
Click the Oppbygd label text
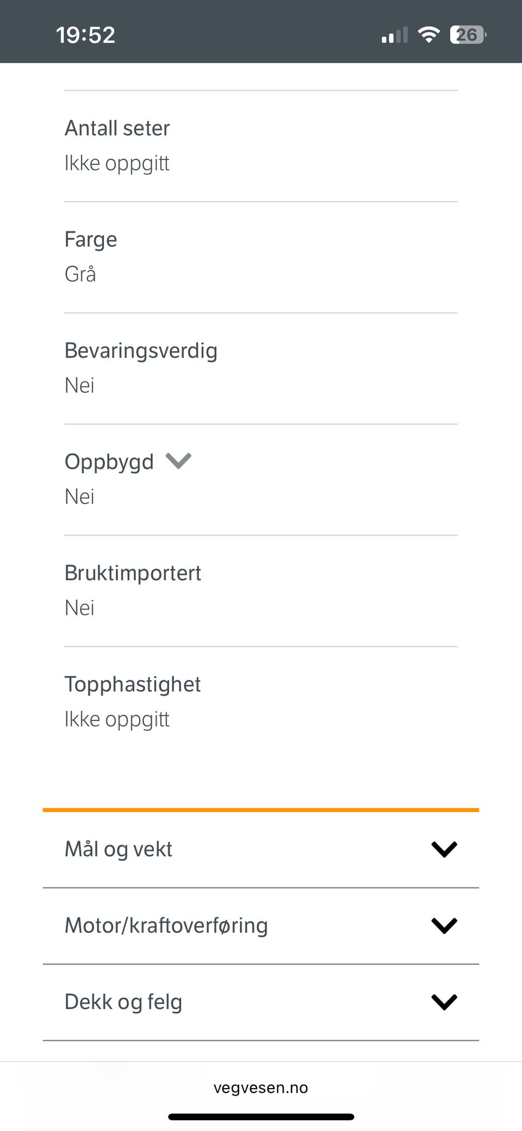point(109,462)
